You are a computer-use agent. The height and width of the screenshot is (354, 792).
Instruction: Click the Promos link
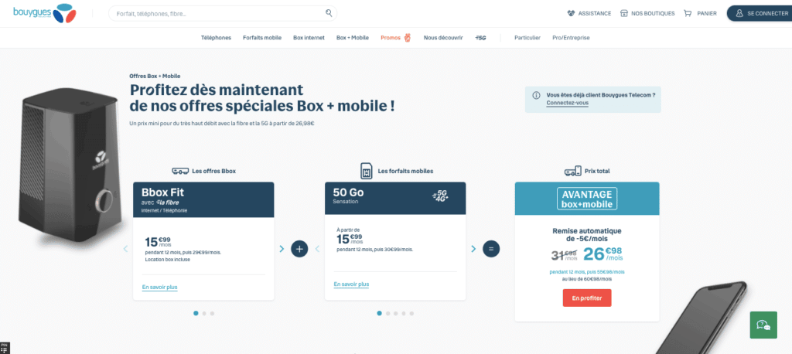point(391,38)
